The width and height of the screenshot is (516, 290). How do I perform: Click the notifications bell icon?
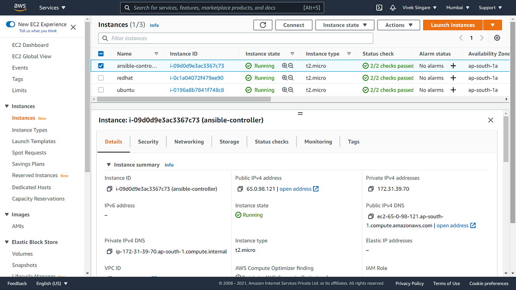[393, 7]
